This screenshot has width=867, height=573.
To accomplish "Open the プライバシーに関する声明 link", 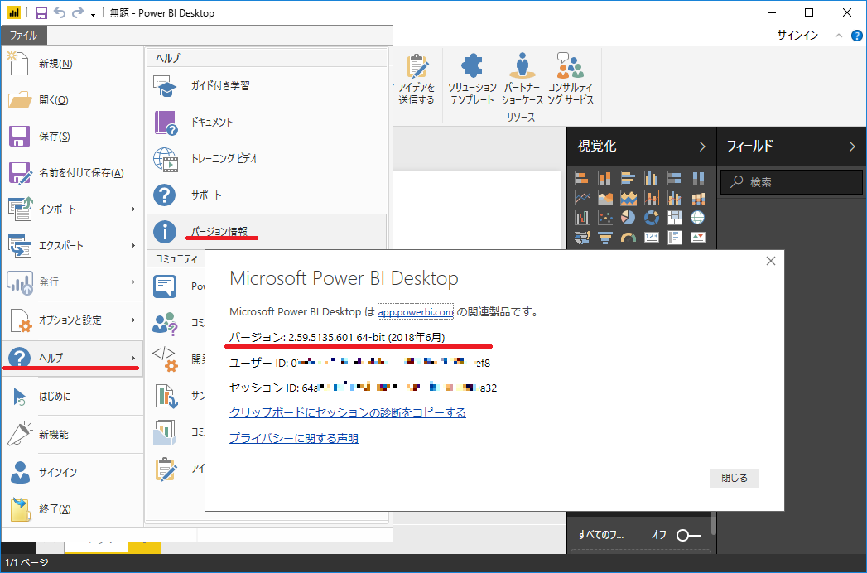I will click(294, 439).
